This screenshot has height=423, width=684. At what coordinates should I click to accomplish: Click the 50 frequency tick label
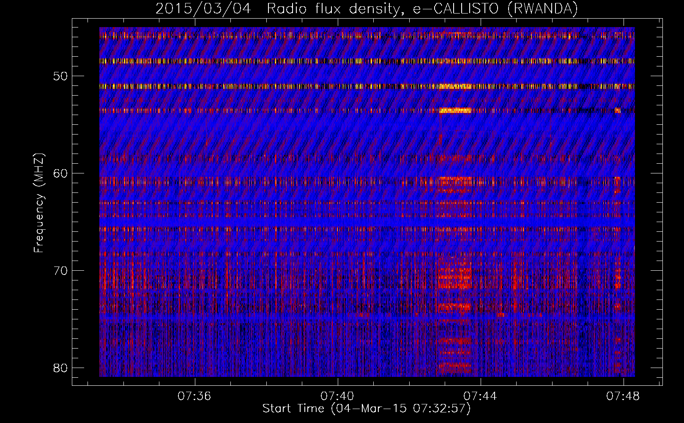coord(61,76)
